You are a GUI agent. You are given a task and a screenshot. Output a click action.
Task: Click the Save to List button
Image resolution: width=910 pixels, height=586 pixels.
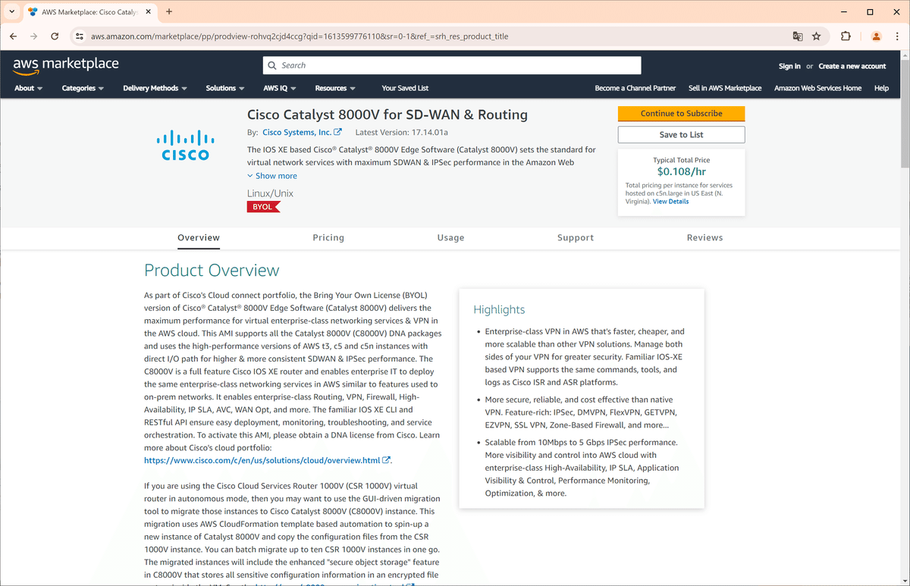pyautogui.click(x=681, y=134)
